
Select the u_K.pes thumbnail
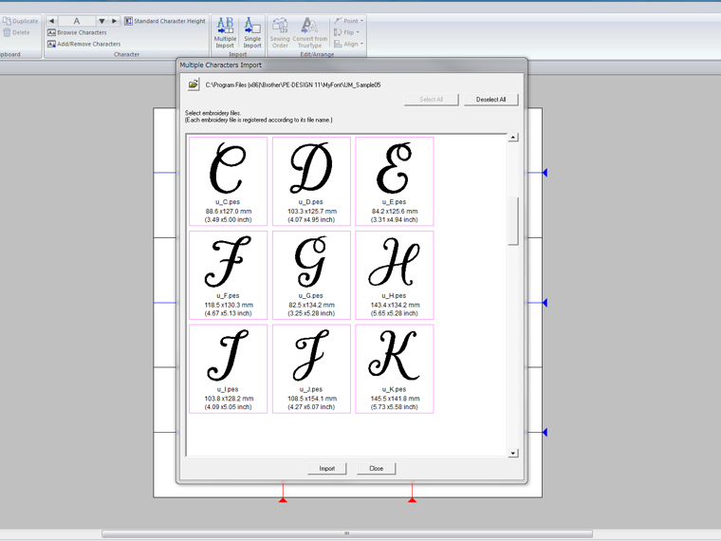pyautogui.click(x=395, y=369)
